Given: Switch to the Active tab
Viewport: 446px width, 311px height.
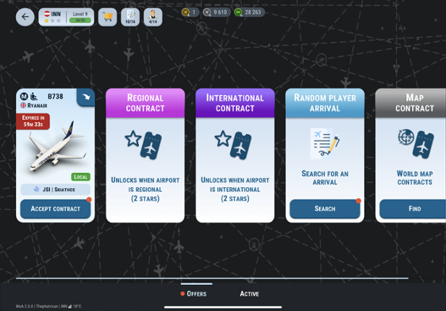Looking at the screenshot, I should click(x=249, y=294).
